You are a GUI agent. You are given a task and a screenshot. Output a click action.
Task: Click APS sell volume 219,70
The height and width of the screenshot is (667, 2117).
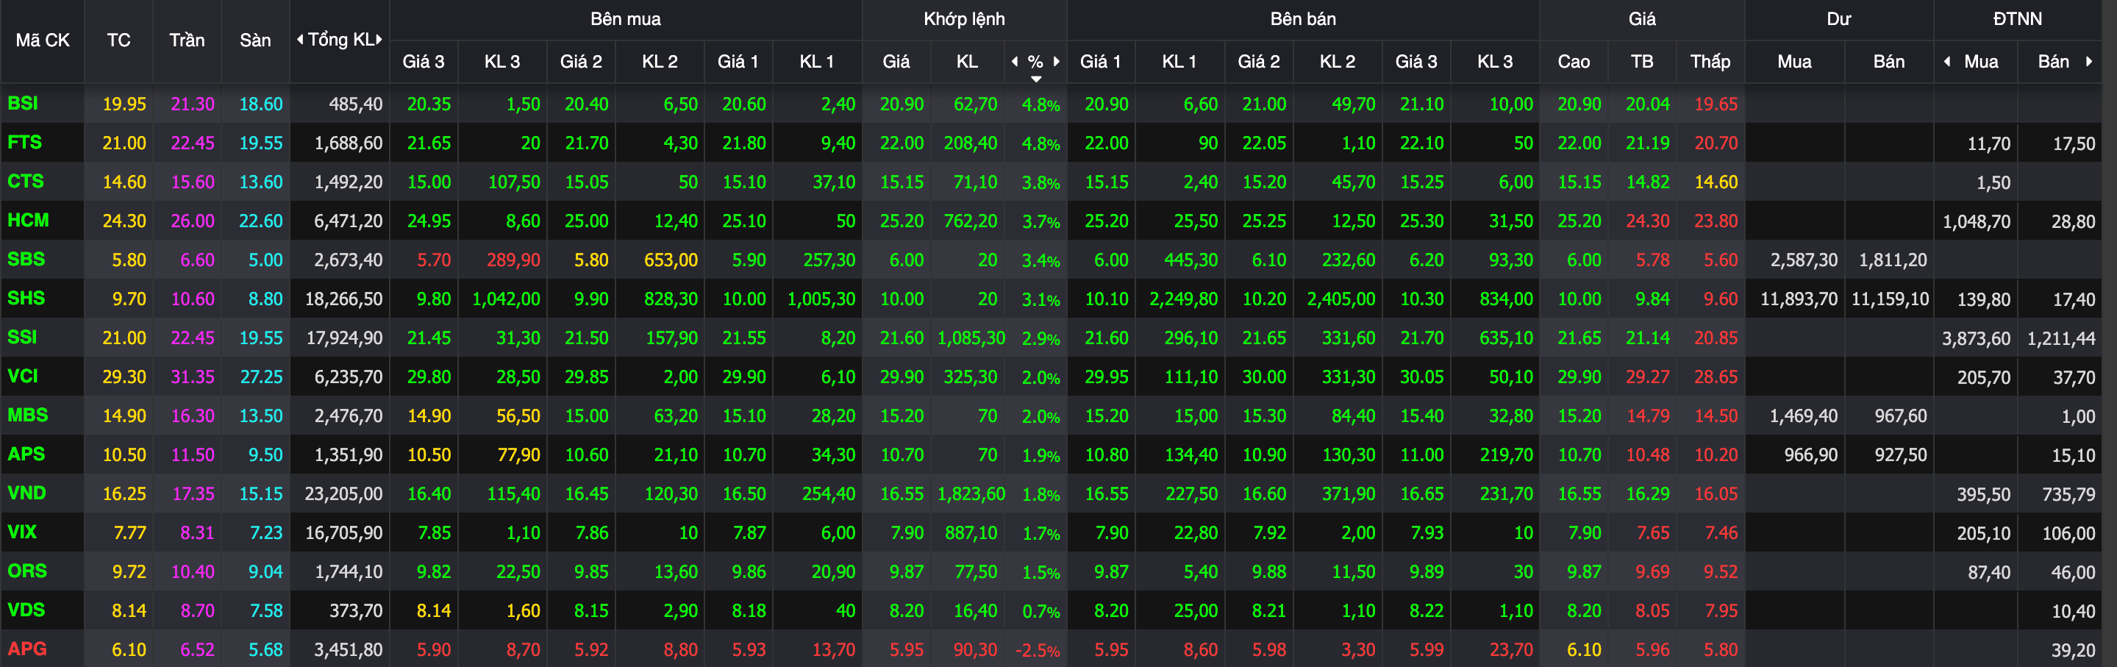1507,454
